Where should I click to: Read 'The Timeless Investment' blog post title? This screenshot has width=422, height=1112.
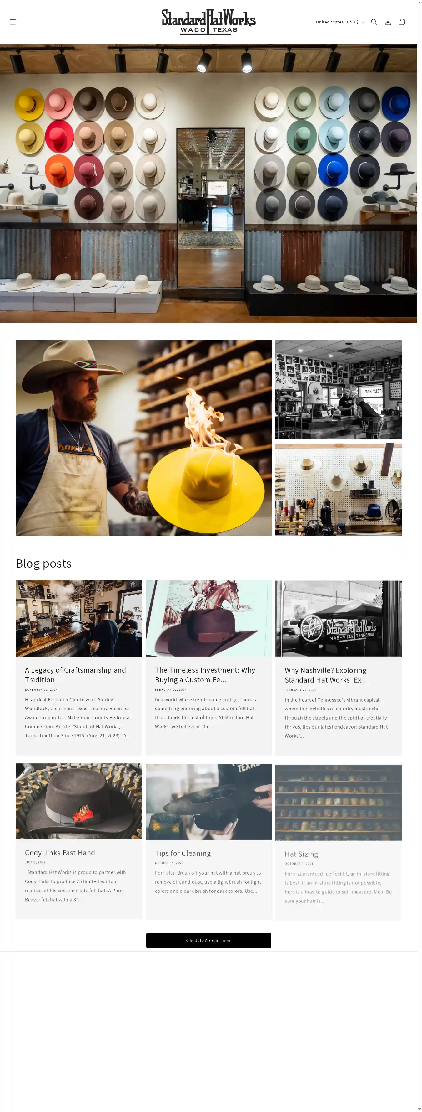point(205,675)
